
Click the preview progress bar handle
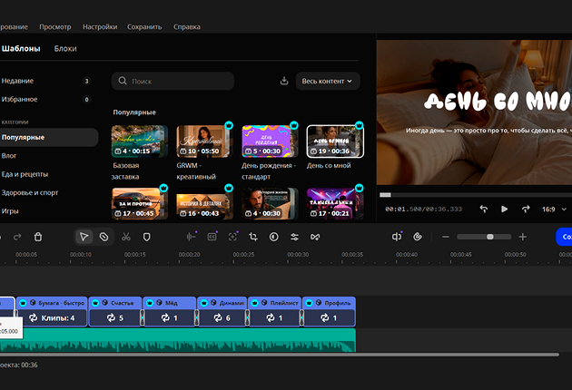coord(385,195)
